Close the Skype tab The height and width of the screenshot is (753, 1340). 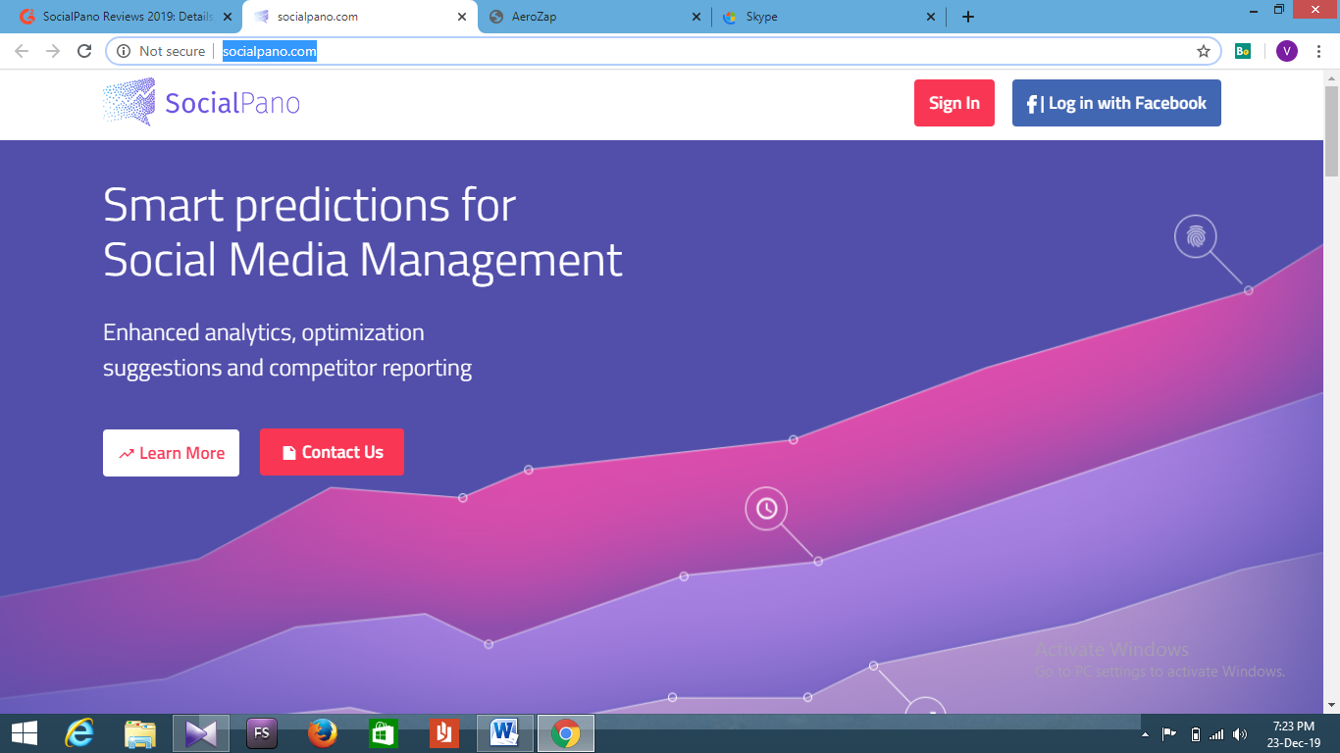click(931, 17)
